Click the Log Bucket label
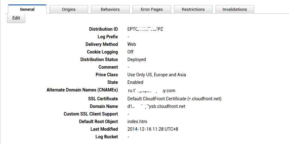The height and width of the screenshot is (144, 289). click(x=106, y=137)
